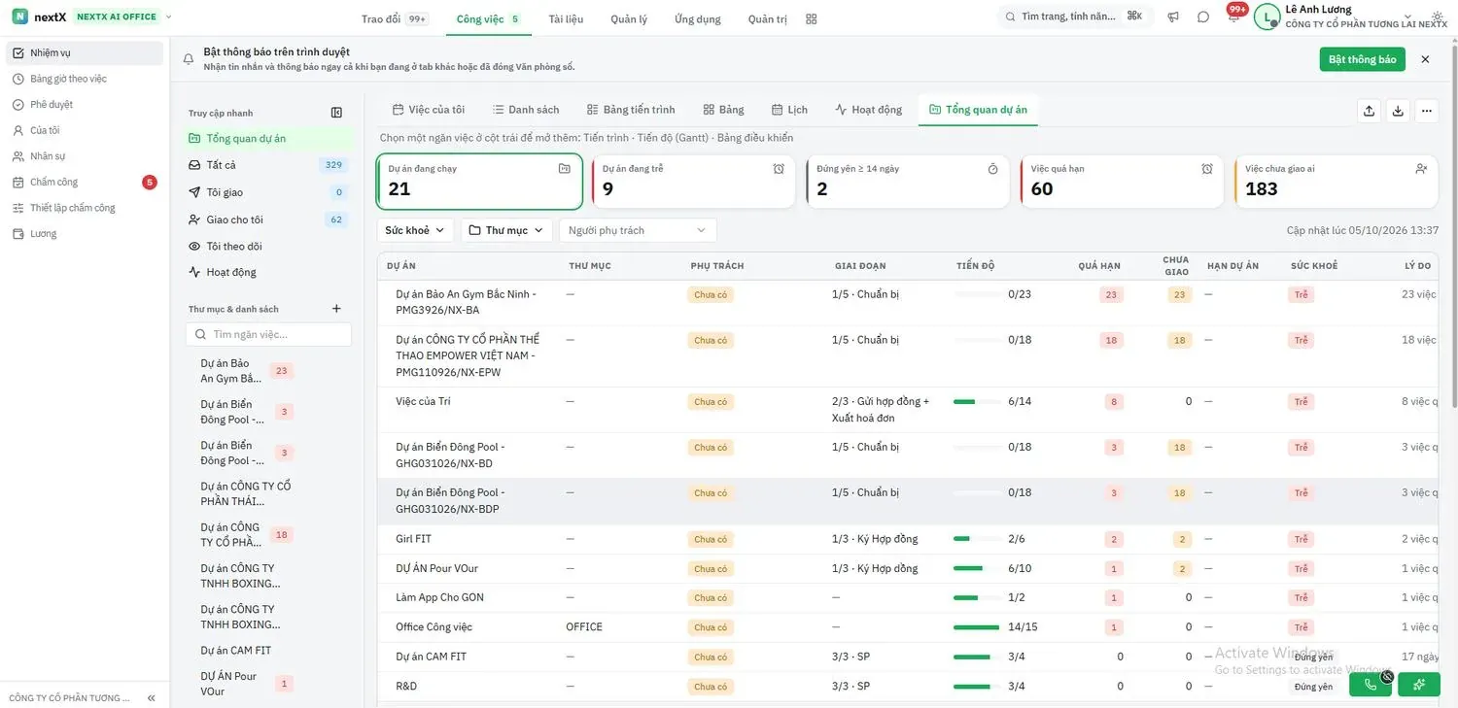Switch theme with the sun icon

[x=1438, y=17]
